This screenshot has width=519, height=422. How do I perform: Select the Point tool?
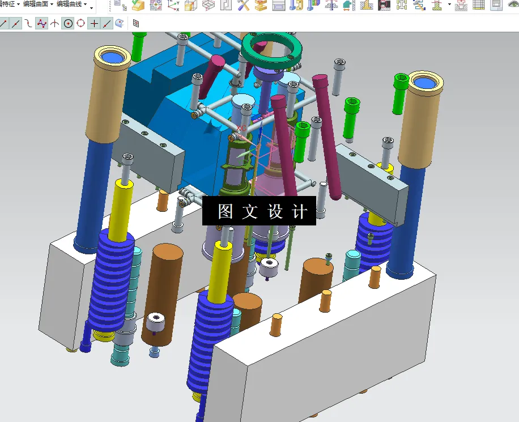point(93,24)
